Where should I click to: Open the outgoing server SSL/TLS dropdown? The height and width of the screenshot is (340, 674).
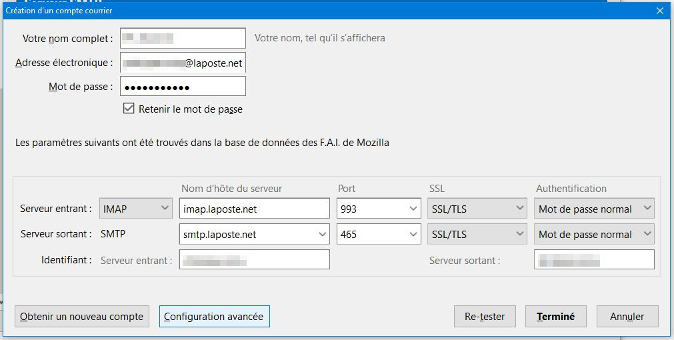click(x=477, y=234)
